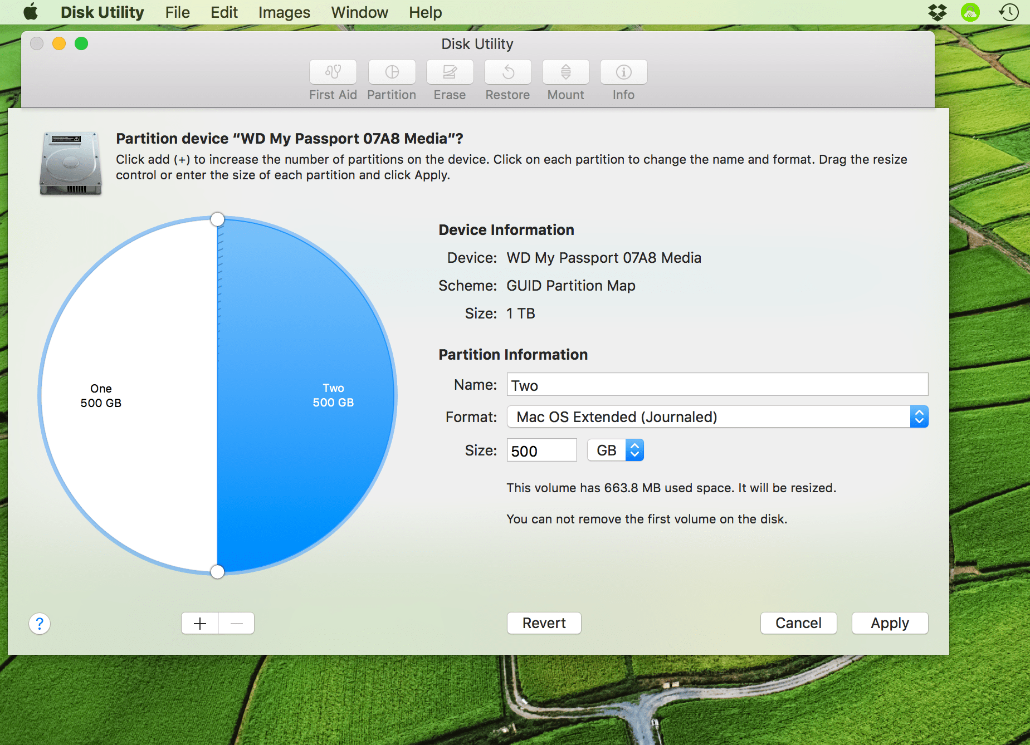Click the Partition device dialog title
1030x745 pixels.
tap(290, 139)
